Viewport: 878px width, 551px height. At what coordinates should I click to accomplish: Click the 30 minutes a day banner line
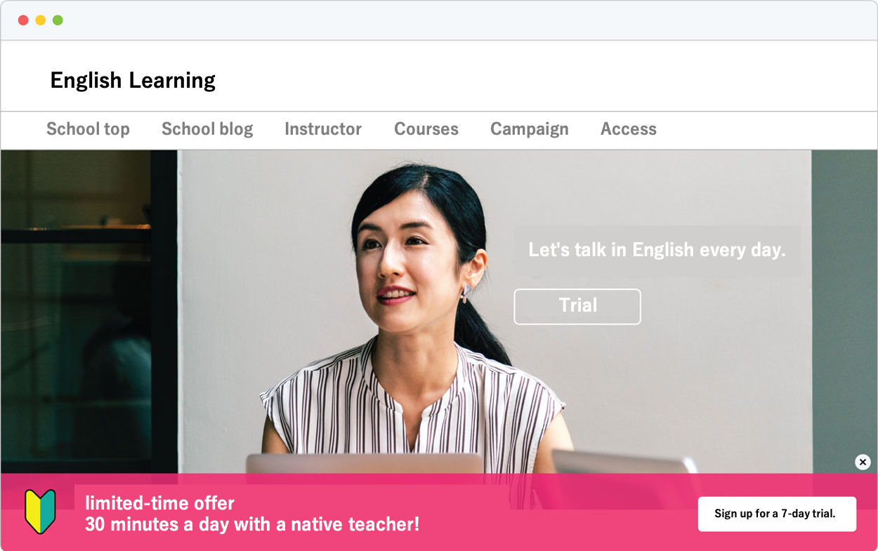[x=252, y=524]
